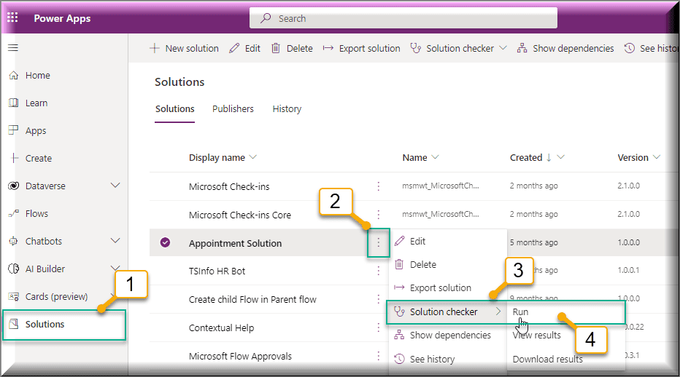Image resolution: width=680 pixels, height=377 pixels.
Task: Open more options for Appointment Solution
Action: point(378,243)
